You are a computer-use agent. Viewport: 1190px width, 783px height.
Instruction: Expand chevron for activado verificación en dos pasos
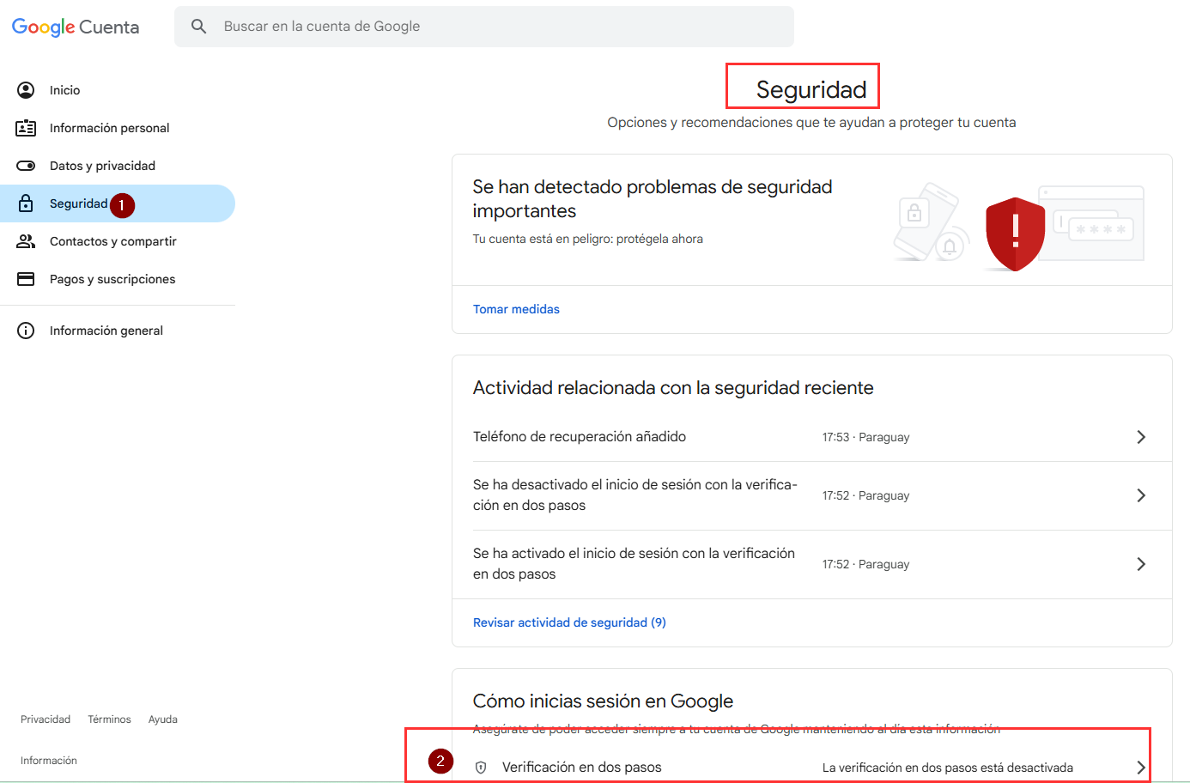pyautogui.click(x=1141, y=564)
